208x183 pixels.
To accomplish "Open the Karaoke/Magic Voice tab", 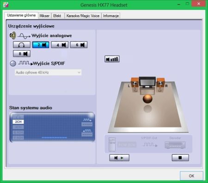I will click(x=83, y=16).
